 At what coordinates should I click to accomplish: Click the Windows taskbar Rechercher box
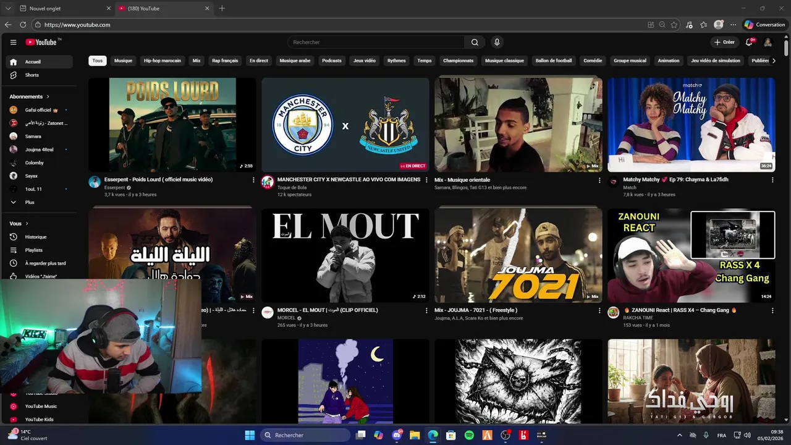click(x=305, y=435)
